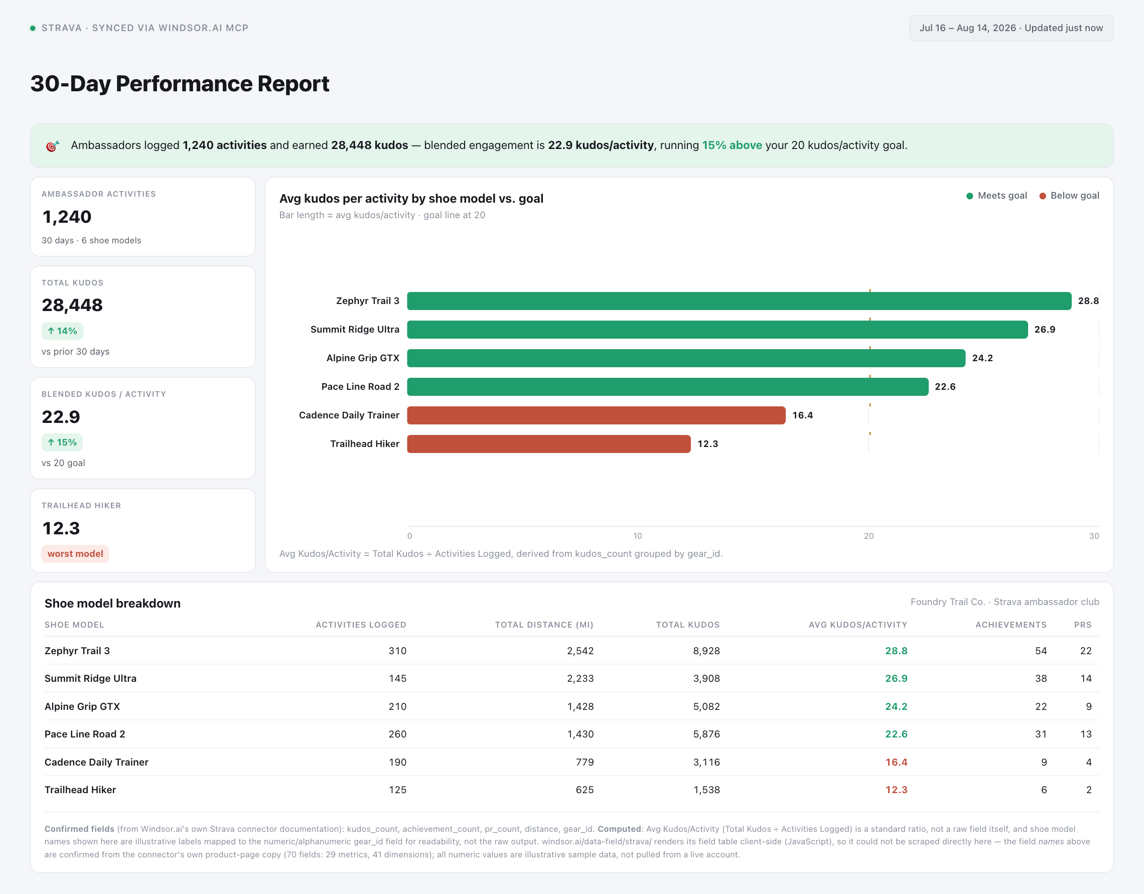Click the Summit Ridge Ultra bar in chart
Screen dimensions: 1144x894
pyautogui.click(x=717, y=330)
